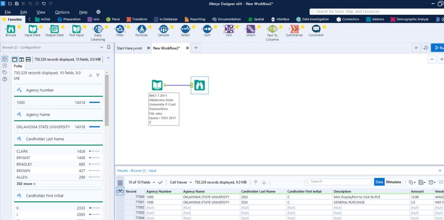The height and width of the screenshot is (220, 444).
Task: Switch results view to Metadata
Action: [394, 182]
